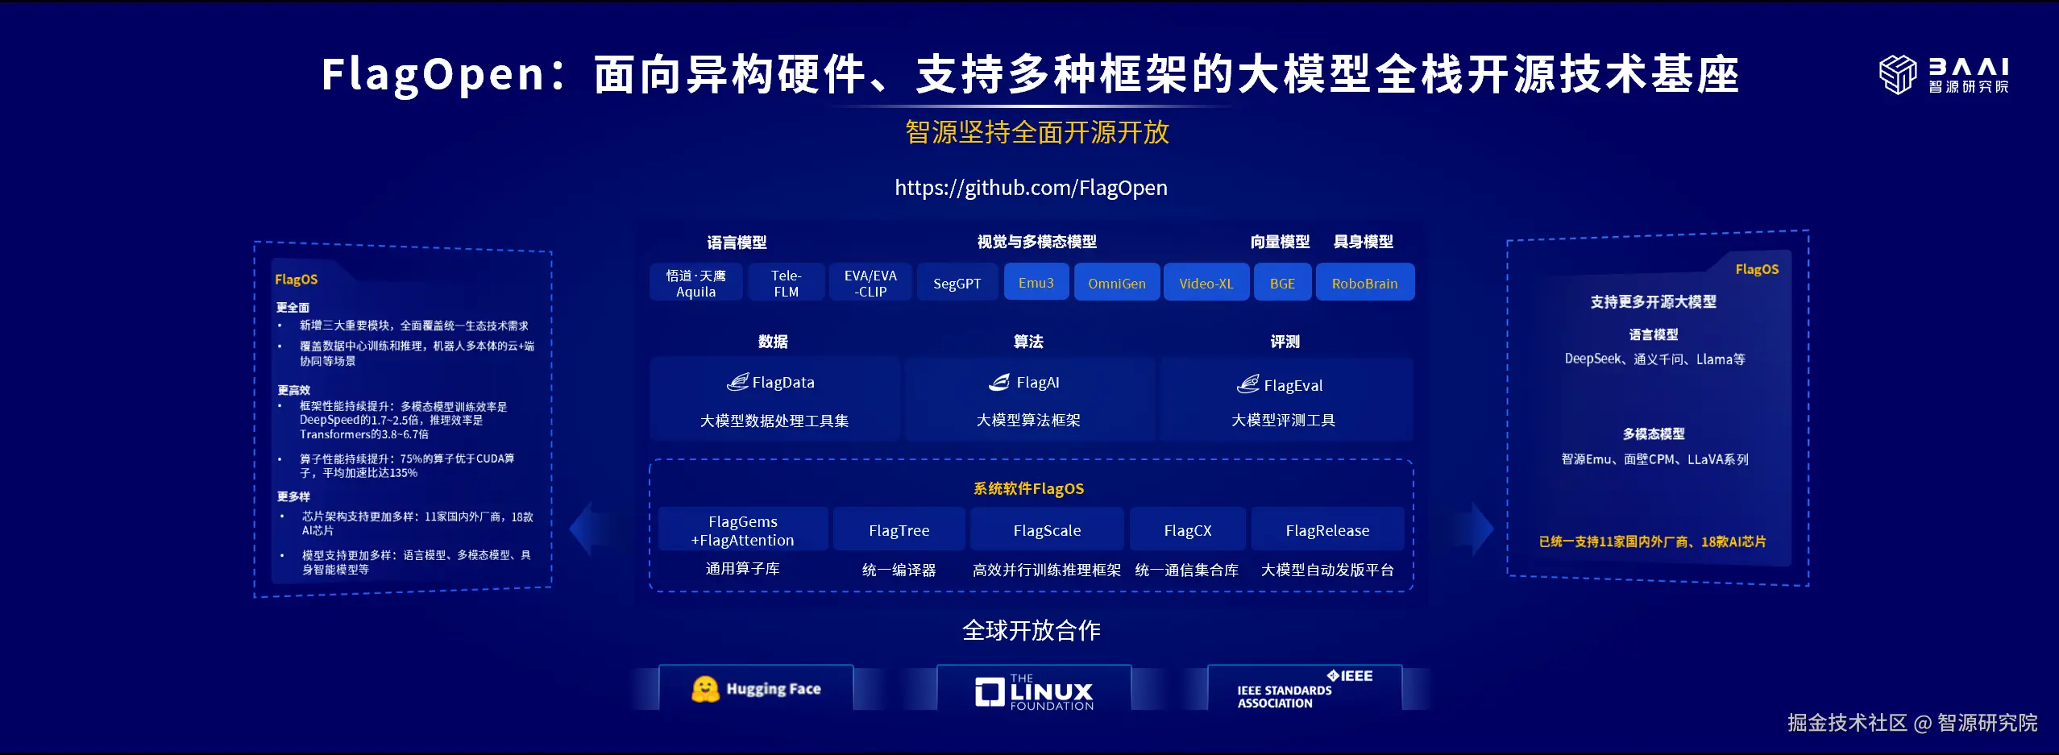Click the BAAI cube logo icon
Screen dimensions: 2059x755
(1898, 74)
